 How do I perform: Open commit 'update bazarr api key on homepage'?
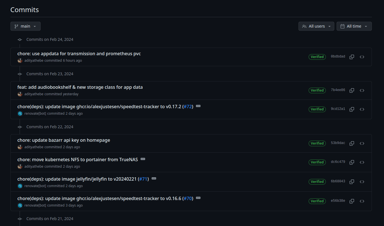pos(64,140)
